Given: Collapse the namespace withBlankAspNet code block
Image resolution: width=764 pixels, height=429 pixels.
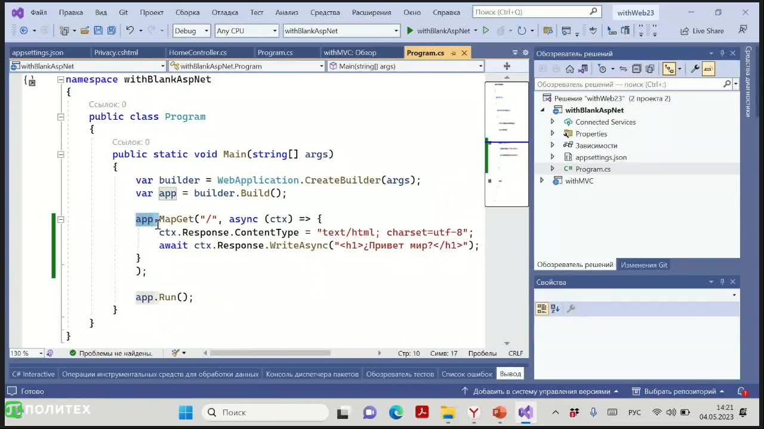Looking at the screenshot, I should [60, 80].
